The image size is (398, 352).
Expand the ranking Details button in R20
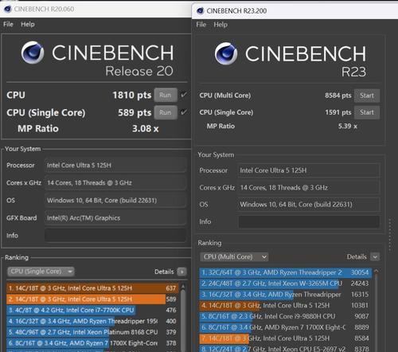(x=181, y=272)
